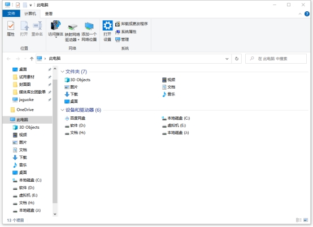The image size is (313, 227).
Task: Switch to large icons view in status bar
Action: [306, 220]
